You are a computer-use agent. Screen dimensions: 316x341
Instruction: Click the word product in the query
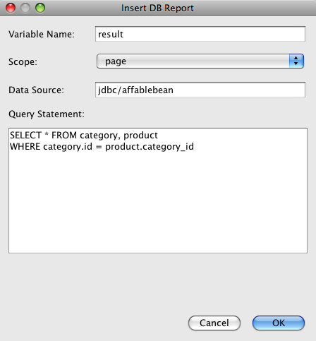(x=140, y=136)
